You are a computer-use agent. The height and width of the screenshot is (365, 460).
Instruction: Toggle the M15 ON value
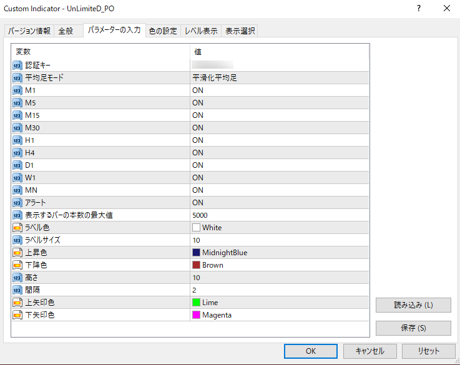279,115
